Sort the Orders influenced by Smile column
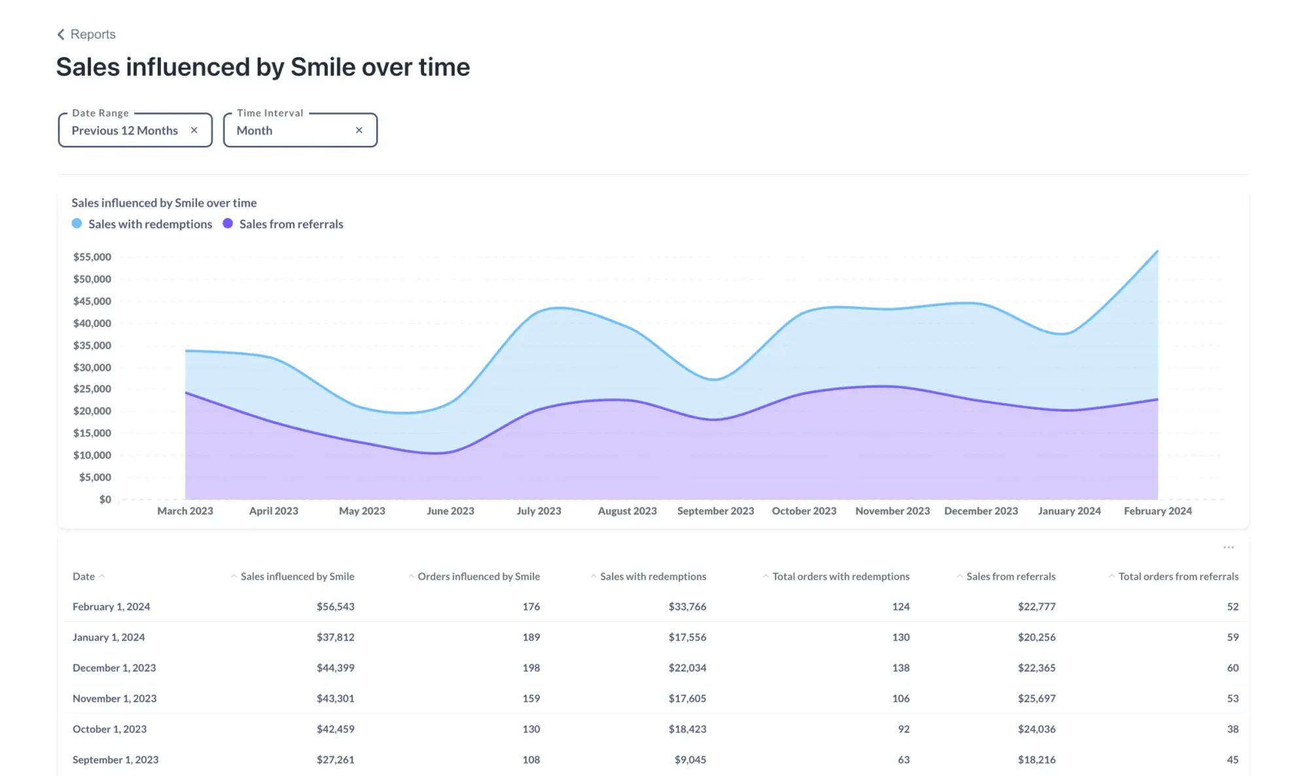This screenshot has width=1309, height=776. pos(411,576)
